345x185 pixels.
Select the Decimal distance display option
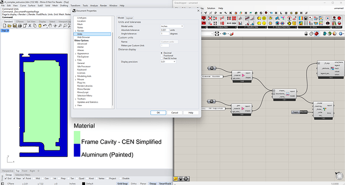161,53
